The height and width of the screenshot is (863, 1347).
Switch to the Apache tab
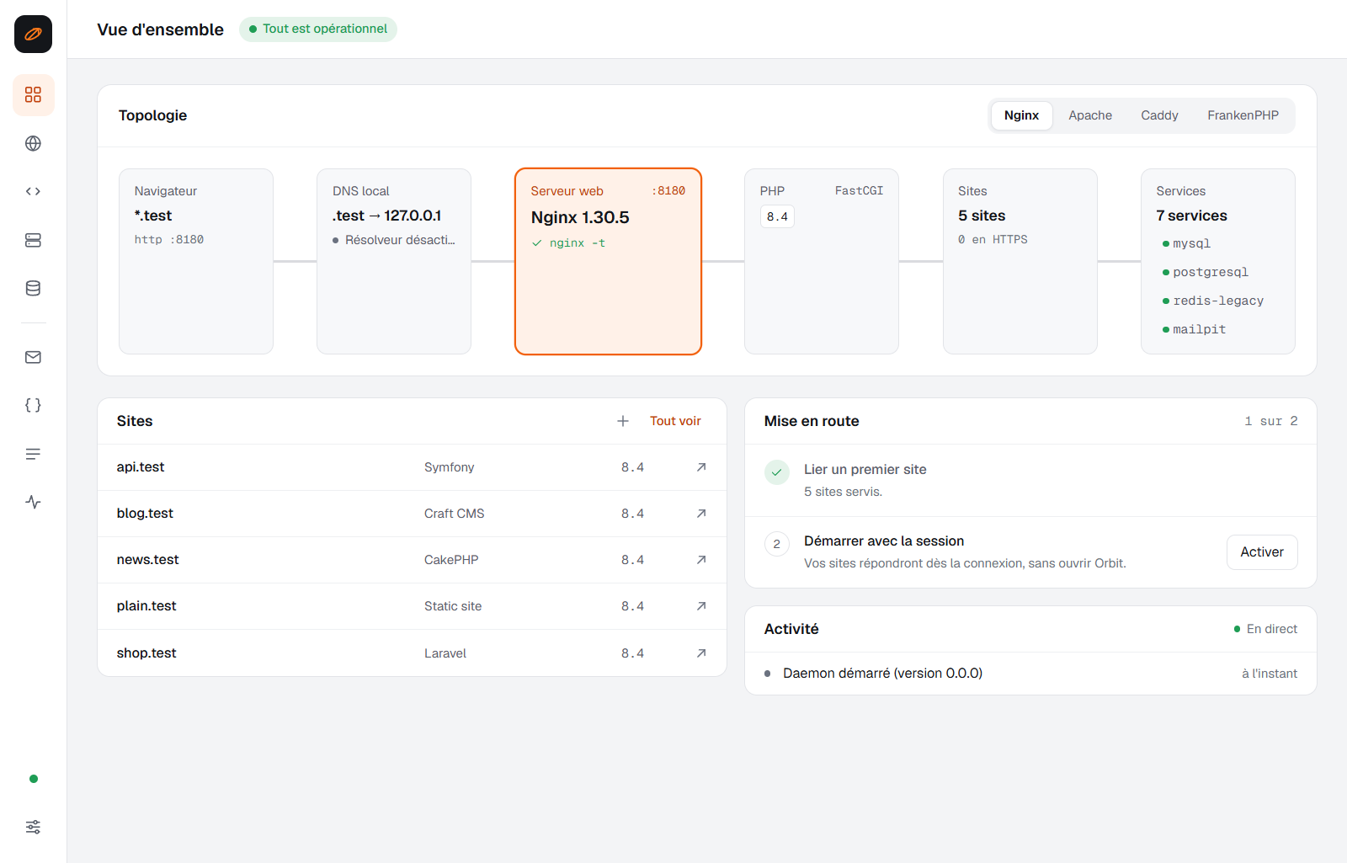coord(1090,115)
